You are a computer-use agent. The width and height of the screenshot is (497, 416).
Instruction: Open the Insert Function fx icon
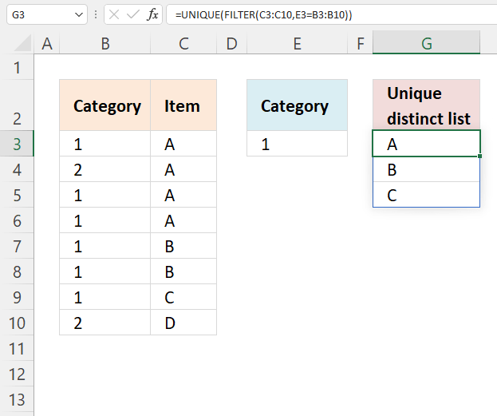(152, 14)
